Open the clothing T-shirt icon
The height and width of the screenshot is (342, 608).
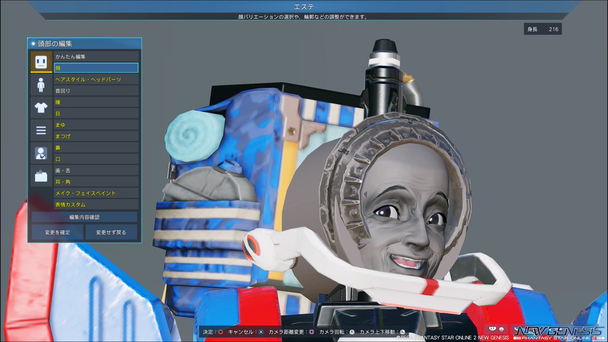coord(41,107)
